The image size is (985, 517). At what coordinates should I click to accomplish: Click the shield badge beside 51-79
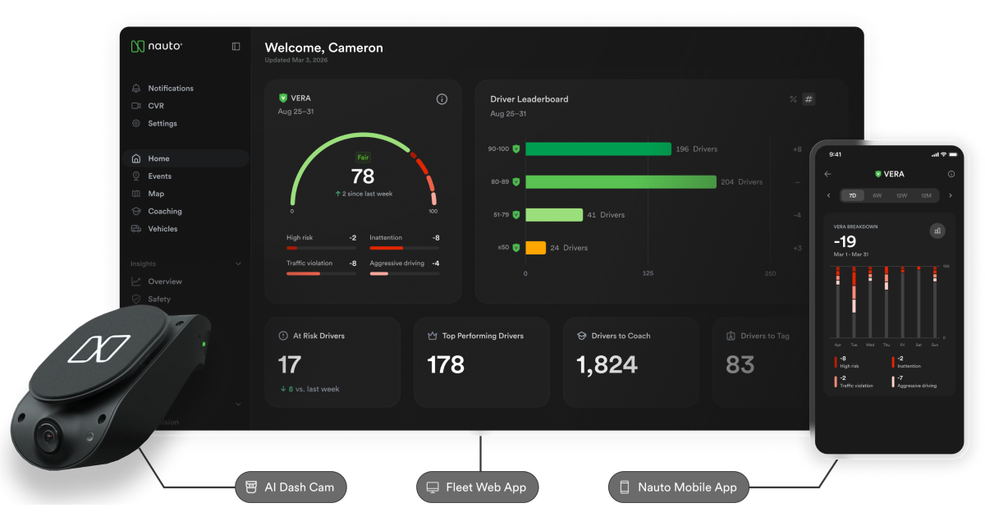click(516, 215)
